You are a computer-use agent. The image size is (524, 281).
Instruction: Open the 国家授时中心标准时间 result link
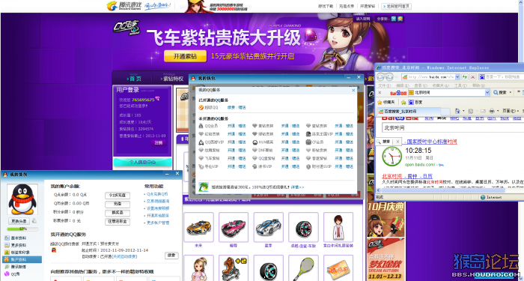point(431,142)
